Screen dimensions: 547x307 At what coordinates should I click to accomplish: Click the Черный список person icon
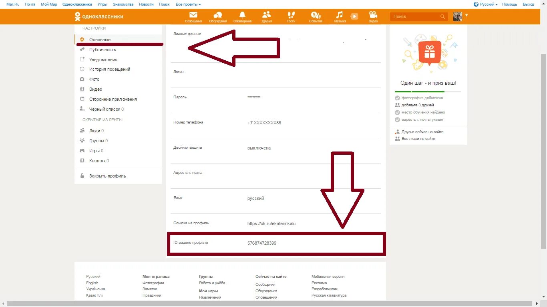coord(82,109)
